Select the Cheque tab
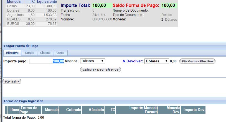226x122 pixels. pos(45,53)
